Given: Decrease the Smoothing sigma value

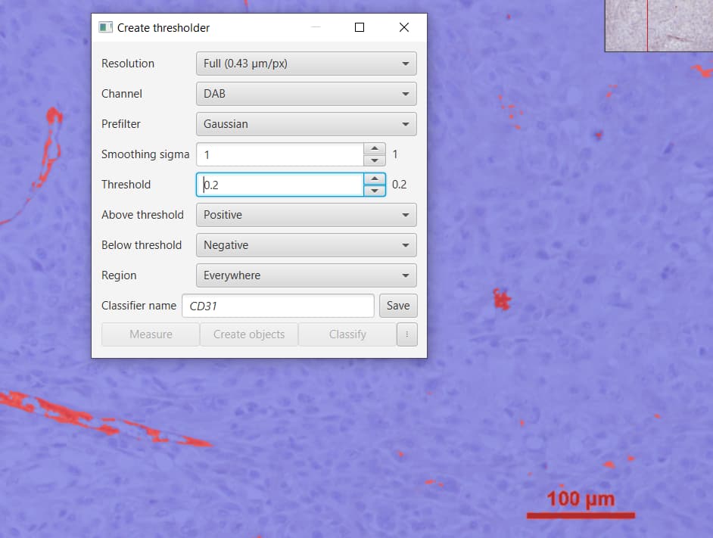Looking at the screenshot, I should click(375, 159).
